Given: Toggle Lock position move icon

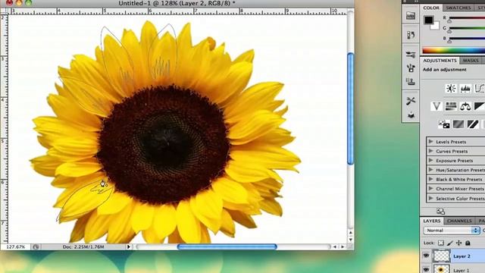Looking at the screenshot, I should pyautogui.click(x=459, y=243).
